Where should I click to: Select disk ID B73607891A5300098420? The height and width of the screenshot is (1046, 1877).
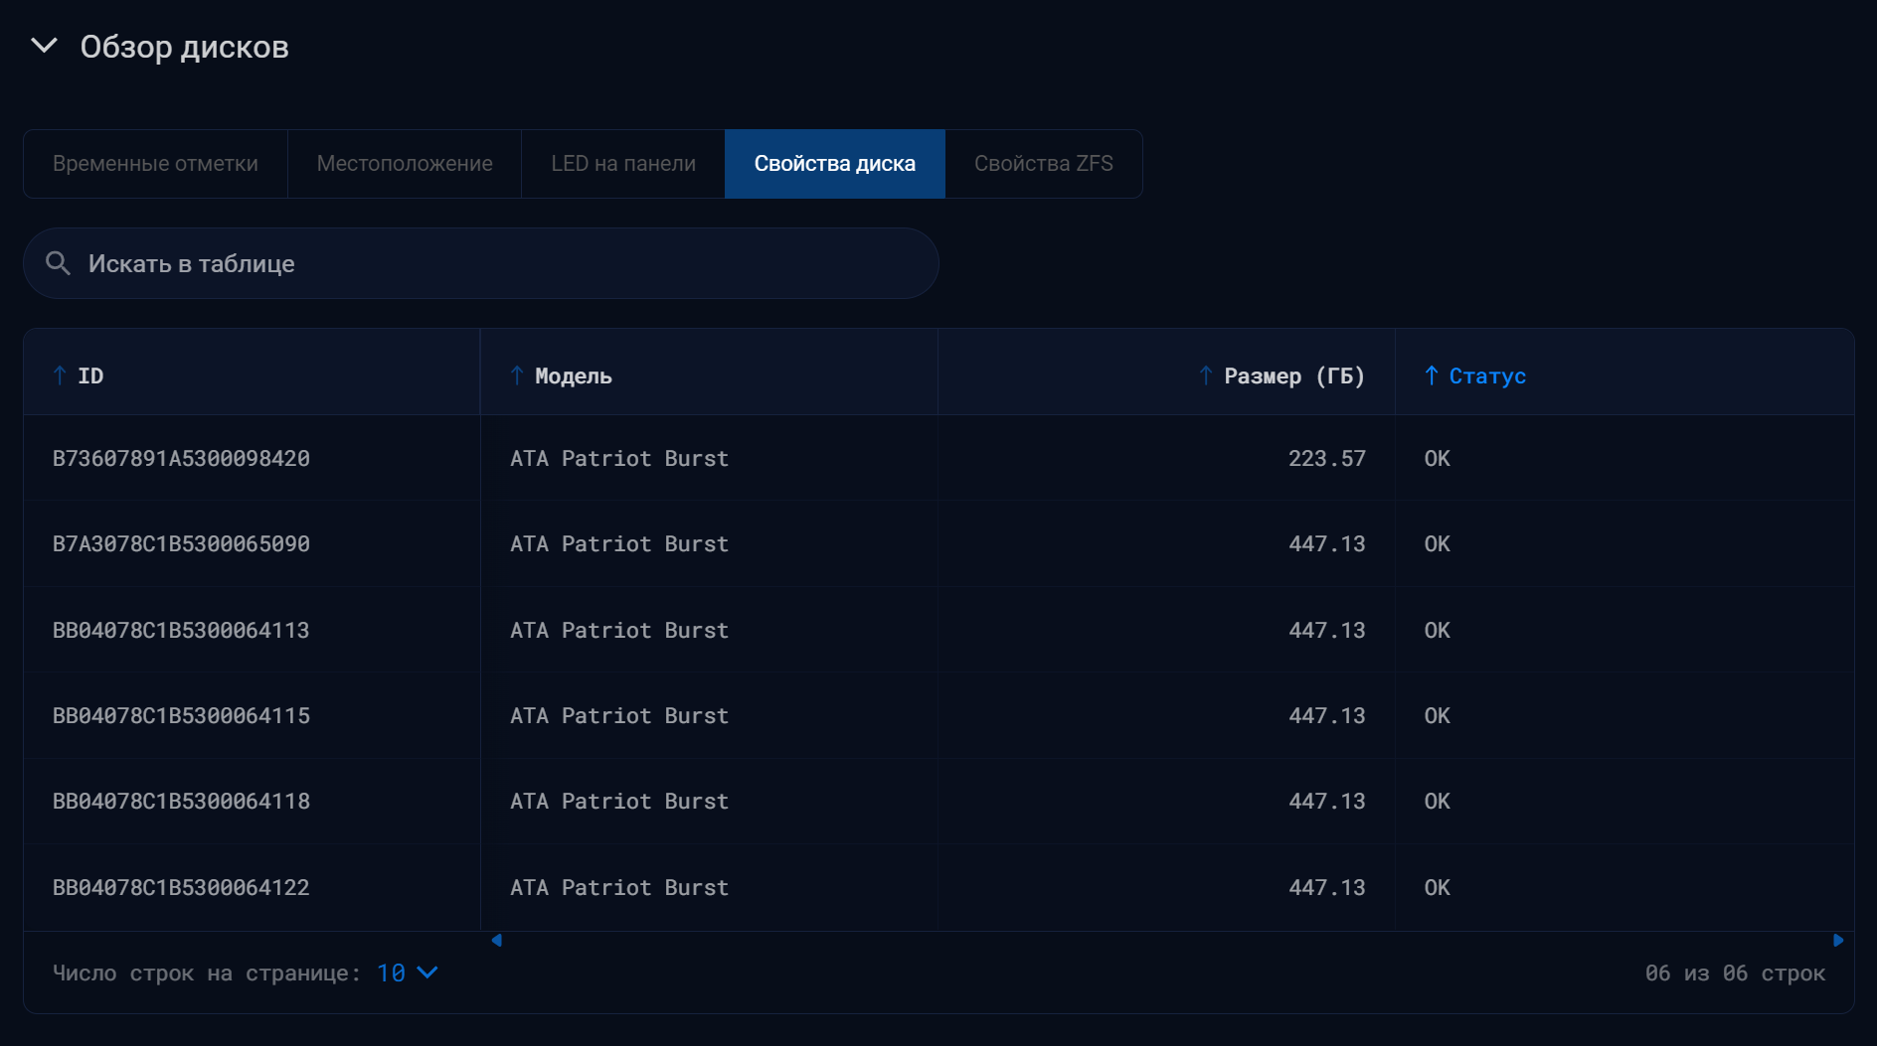[181, 458]
